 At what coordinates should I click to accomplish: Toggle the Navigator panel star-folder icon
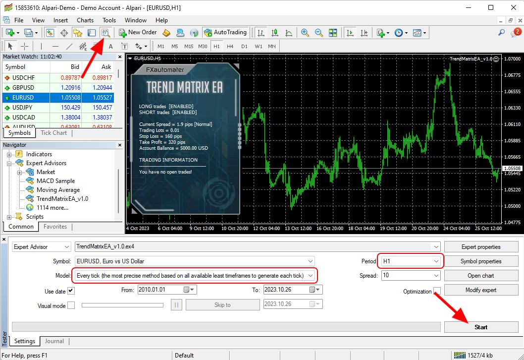(x=78, y=32)
